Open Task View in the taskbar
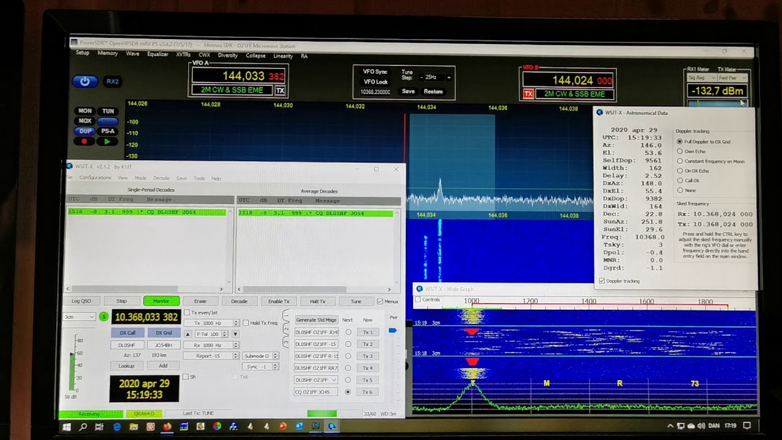Image resolution: width=782 pixels, height=440 pixels. click(x=100, y=427)
